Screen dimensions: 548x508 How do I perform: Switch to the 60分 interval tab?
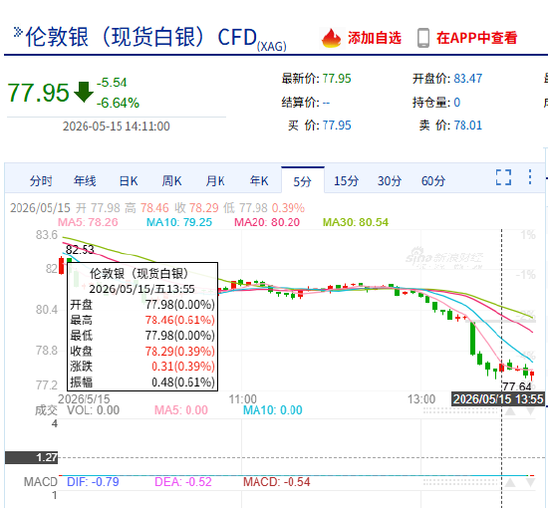pos(433,181)
